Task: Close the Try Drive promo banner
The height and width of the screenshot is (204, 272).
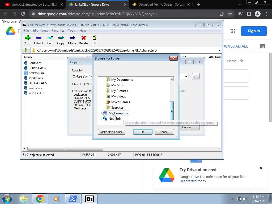Action: tap(261, 168)
